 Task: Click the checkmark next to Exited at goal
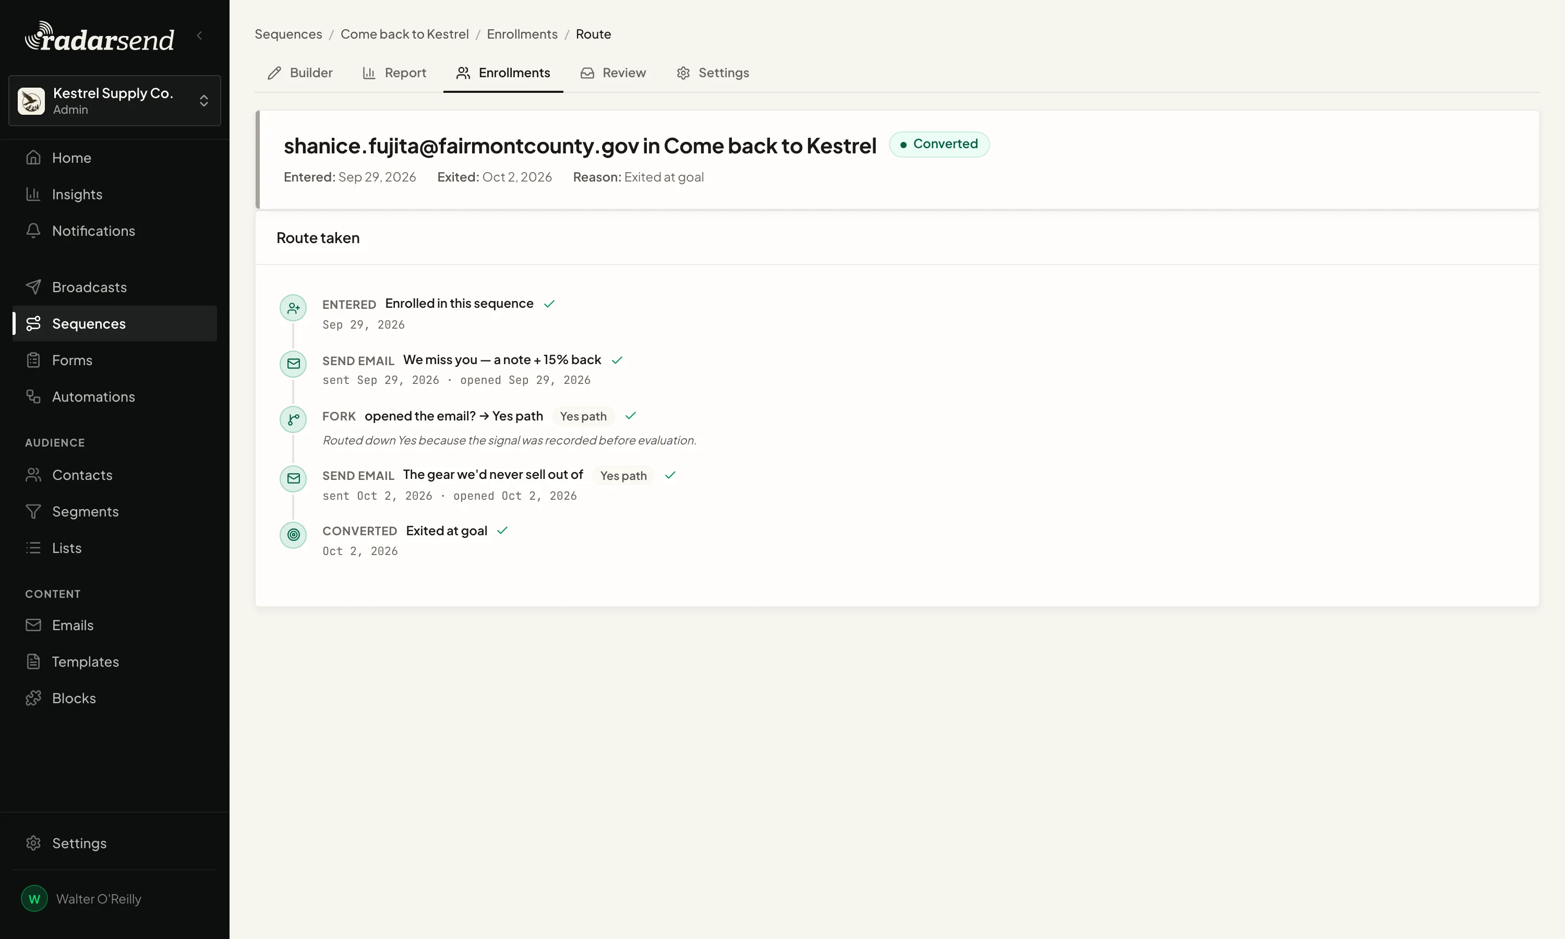502,531
